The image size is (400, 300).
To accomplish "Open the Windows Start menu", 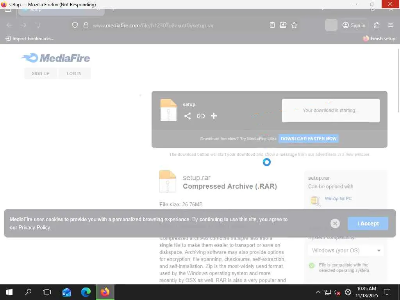I will tap(9, 292).
